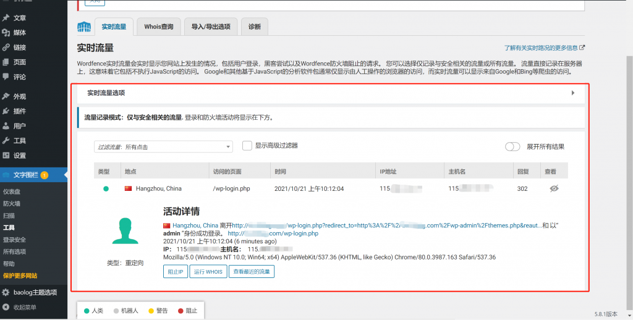Open the 文章 posts menu icon
Viewport: 633px width, 320px height.
click(6, 18)
